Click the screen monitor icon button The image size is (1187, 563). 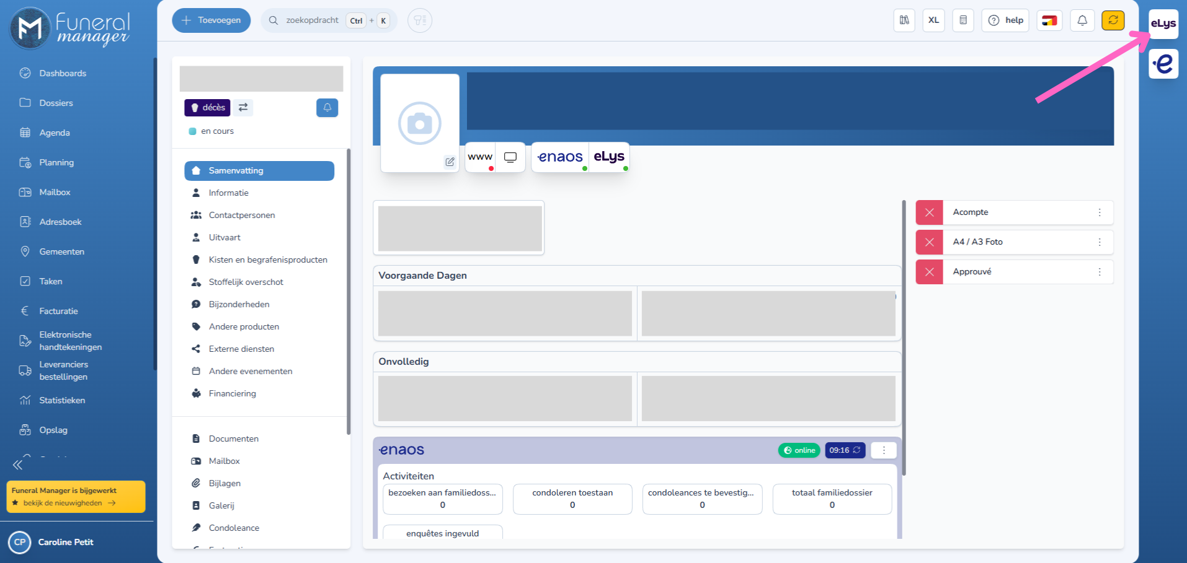(x=510, y=157)
